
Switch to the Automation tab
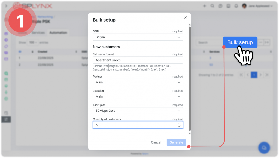58,33
